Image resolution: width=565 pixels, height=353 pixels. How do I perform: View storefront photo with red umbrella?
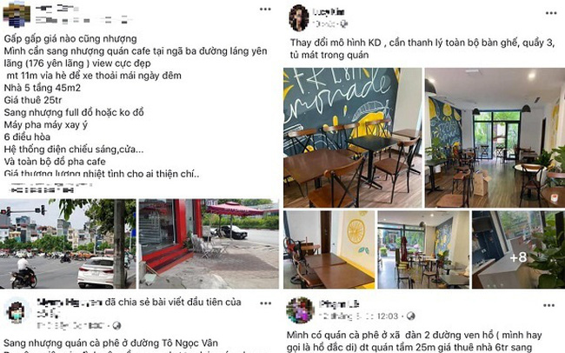tap(209, 243)
